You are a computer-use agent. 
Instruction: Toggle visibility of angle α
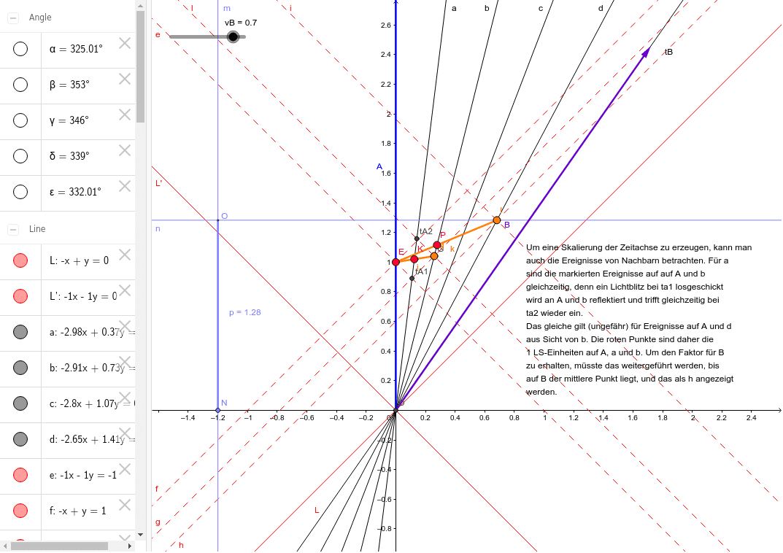point(20,49)
